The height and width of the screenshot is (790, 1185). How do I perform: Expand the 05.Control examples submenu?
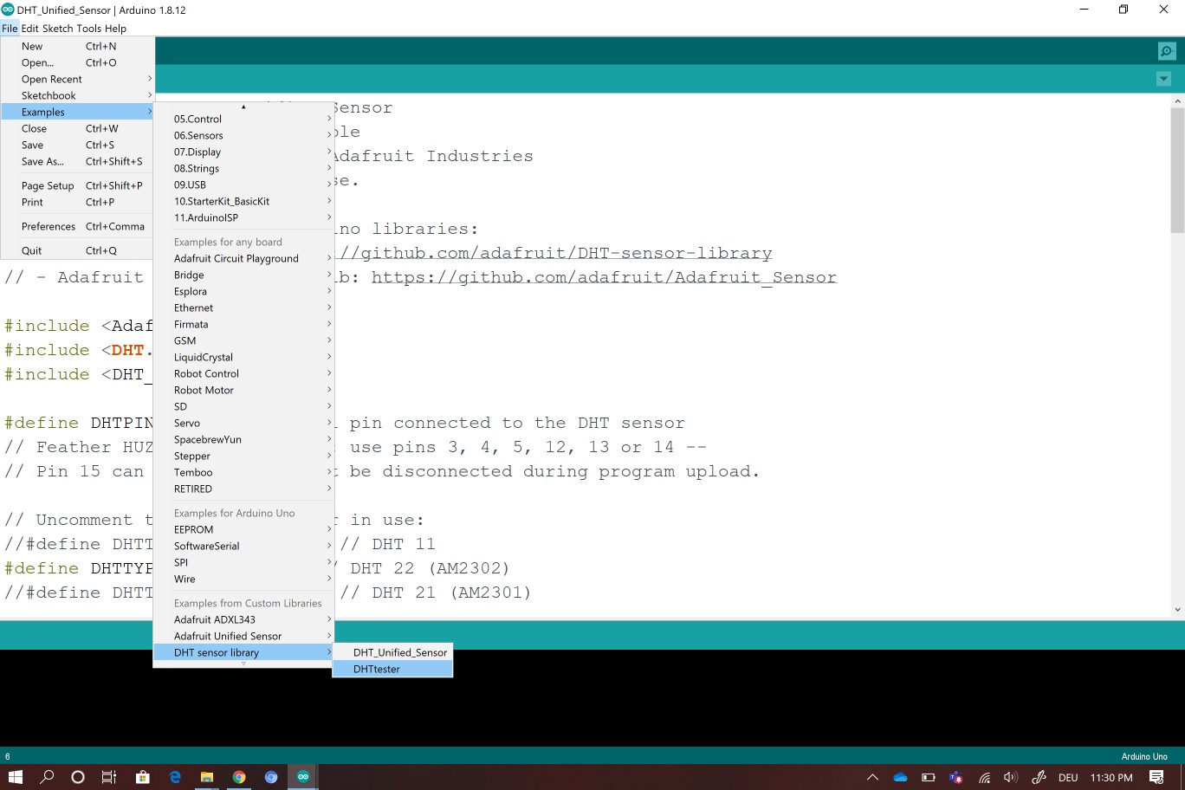[243, 119]
